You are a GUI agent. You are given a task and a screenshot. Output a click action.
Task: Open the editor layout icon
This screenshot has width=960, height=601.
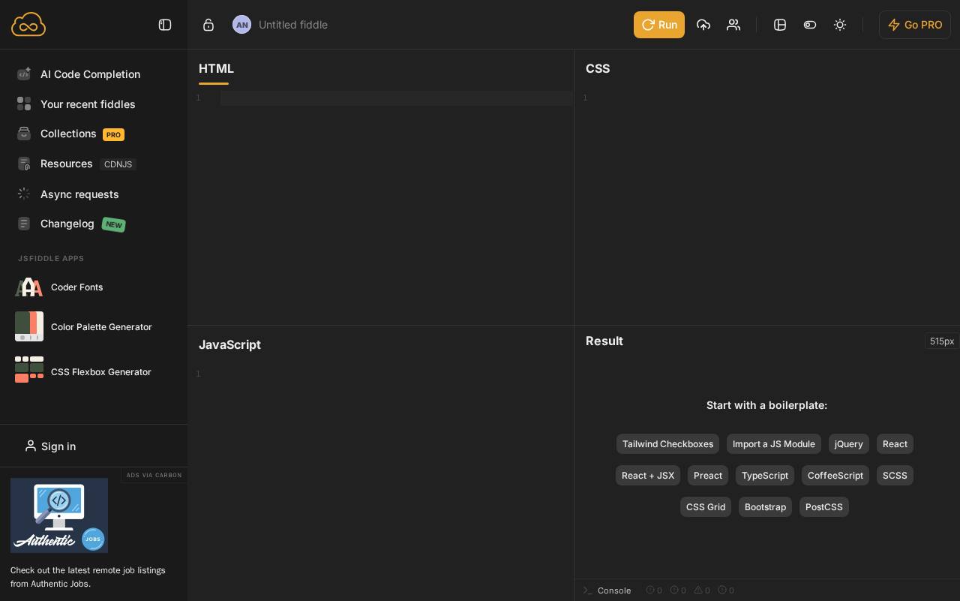[x=780, y=25]
